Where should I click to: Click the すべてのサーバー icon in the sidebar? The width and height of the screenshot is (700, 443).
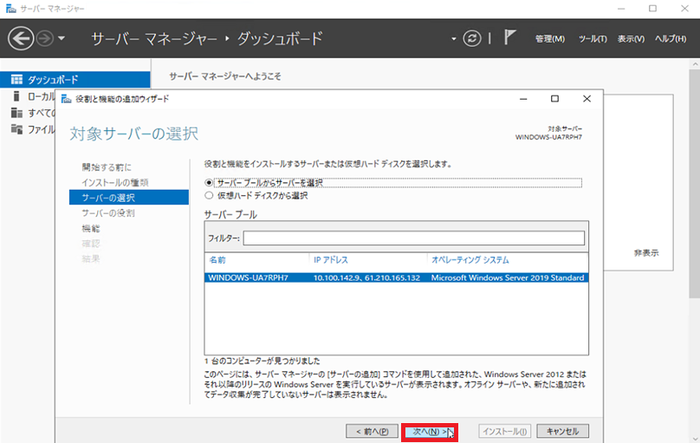coord(16,113)
